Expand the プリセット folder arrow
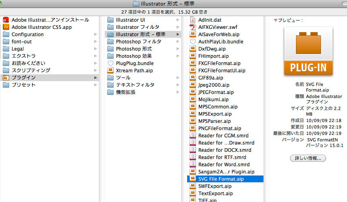The image size is (347, 202). tap(95, 85)
